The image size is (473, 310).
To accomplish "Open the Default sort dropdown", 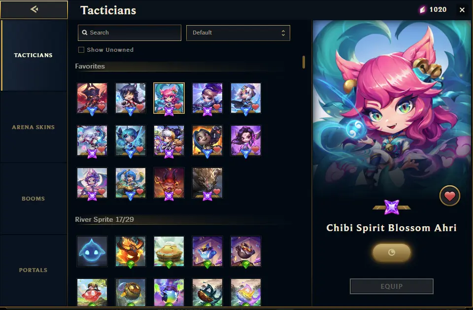I will [x=238, y=33].
